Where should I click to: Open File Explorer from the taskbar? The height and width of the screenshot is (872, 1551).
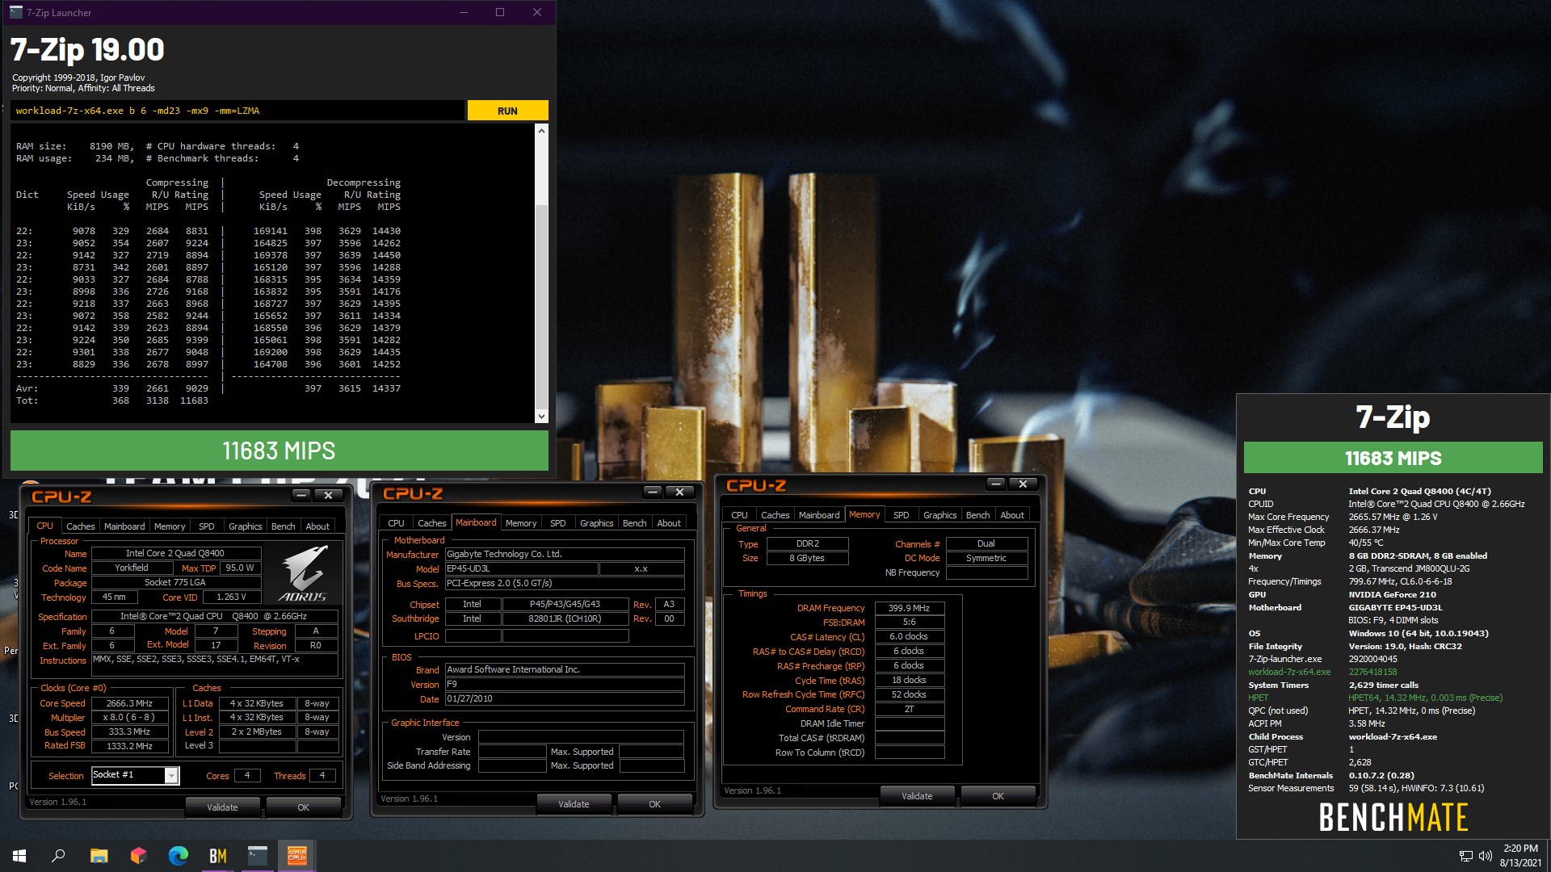99,856
